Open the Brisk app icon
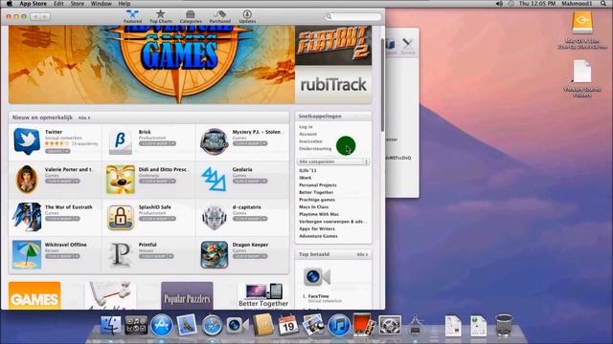 pos(121,142)
